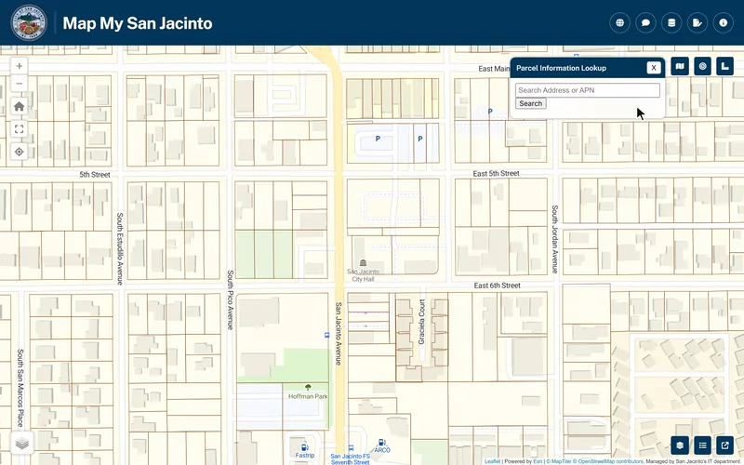Click the Fastrip gas station marker
This screenshot has width=744, height=465.
pos(305,447)
